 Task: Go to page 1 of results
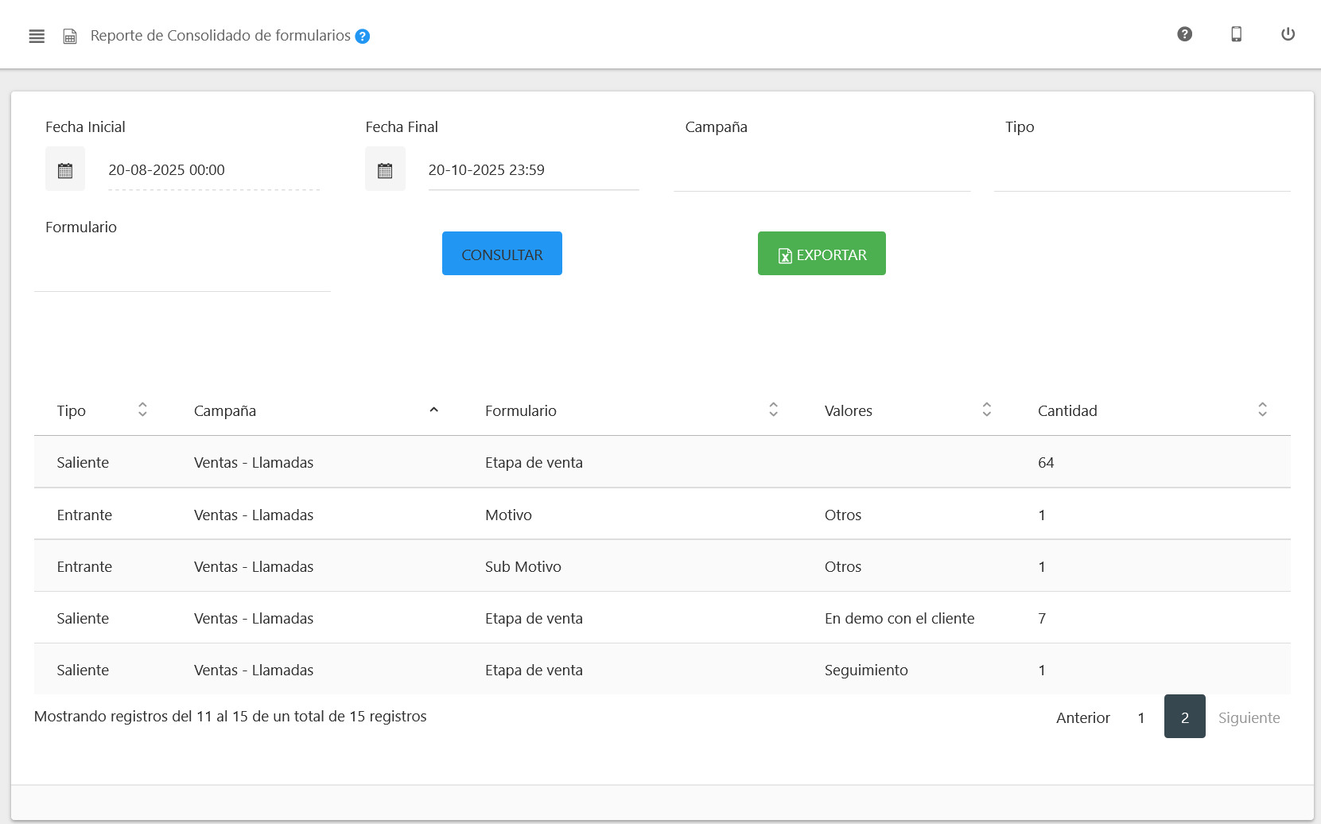click(x=1140, y=717)
